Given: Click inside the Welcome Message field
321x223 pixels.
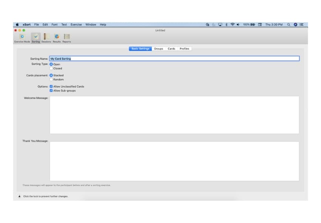Looking at the screenshot, I should click(174, 114).
